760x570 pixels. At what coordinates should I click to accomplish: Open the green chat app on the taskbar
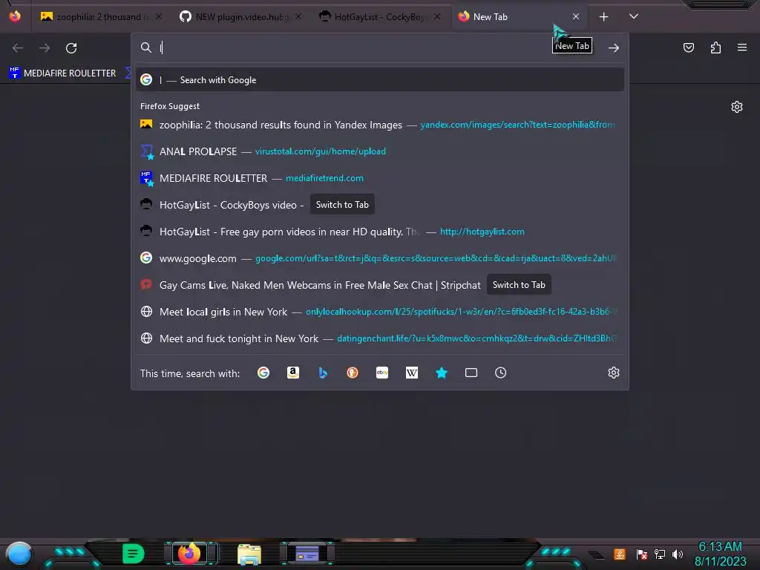133,554
